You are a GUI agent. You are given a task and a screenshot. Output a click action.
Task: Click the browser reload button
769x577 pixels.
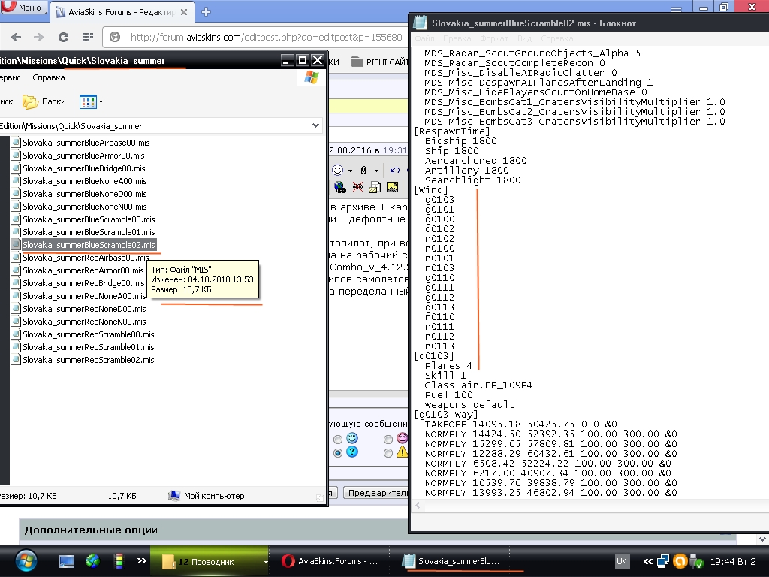click(x=63, y=37)
